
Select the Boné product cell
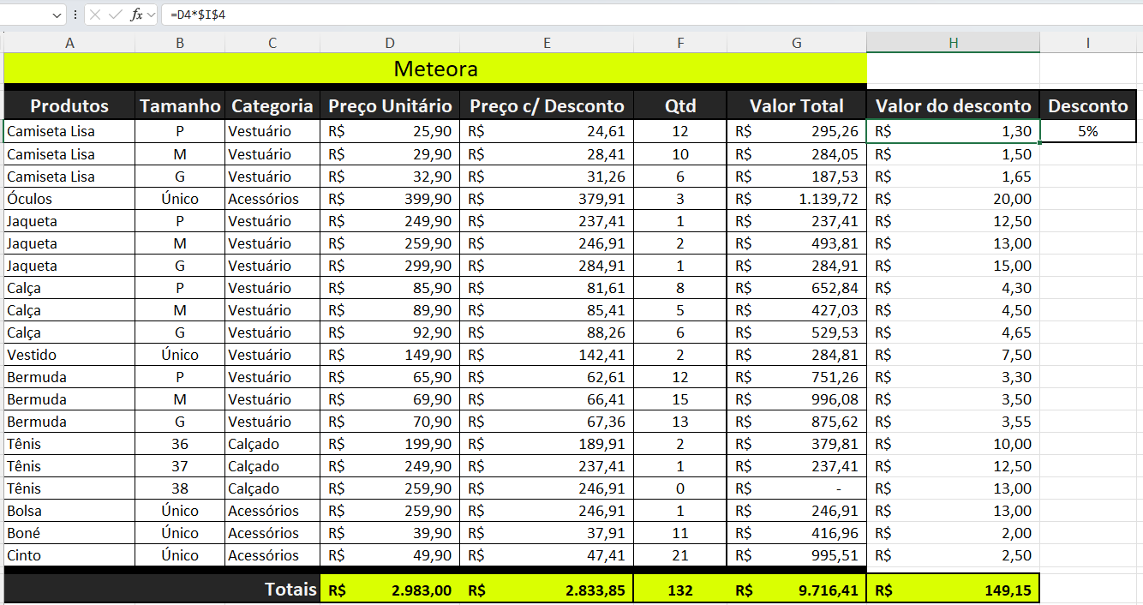pos(69,533)
